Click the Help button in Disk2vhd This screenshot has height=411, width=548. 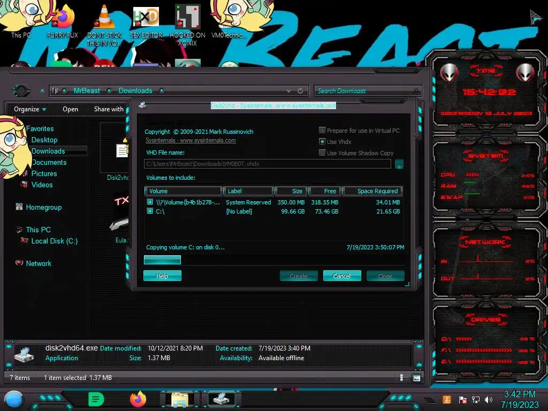coord(162,276)
